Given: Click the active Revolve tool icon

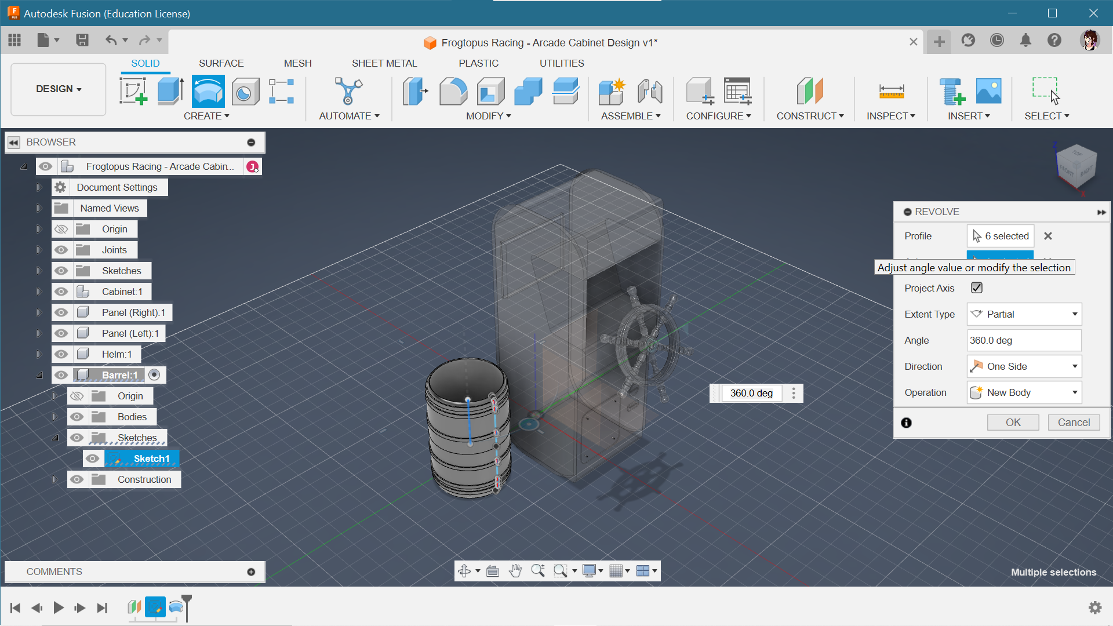Looking at the screenshot, I should click(x=208, y=91).
